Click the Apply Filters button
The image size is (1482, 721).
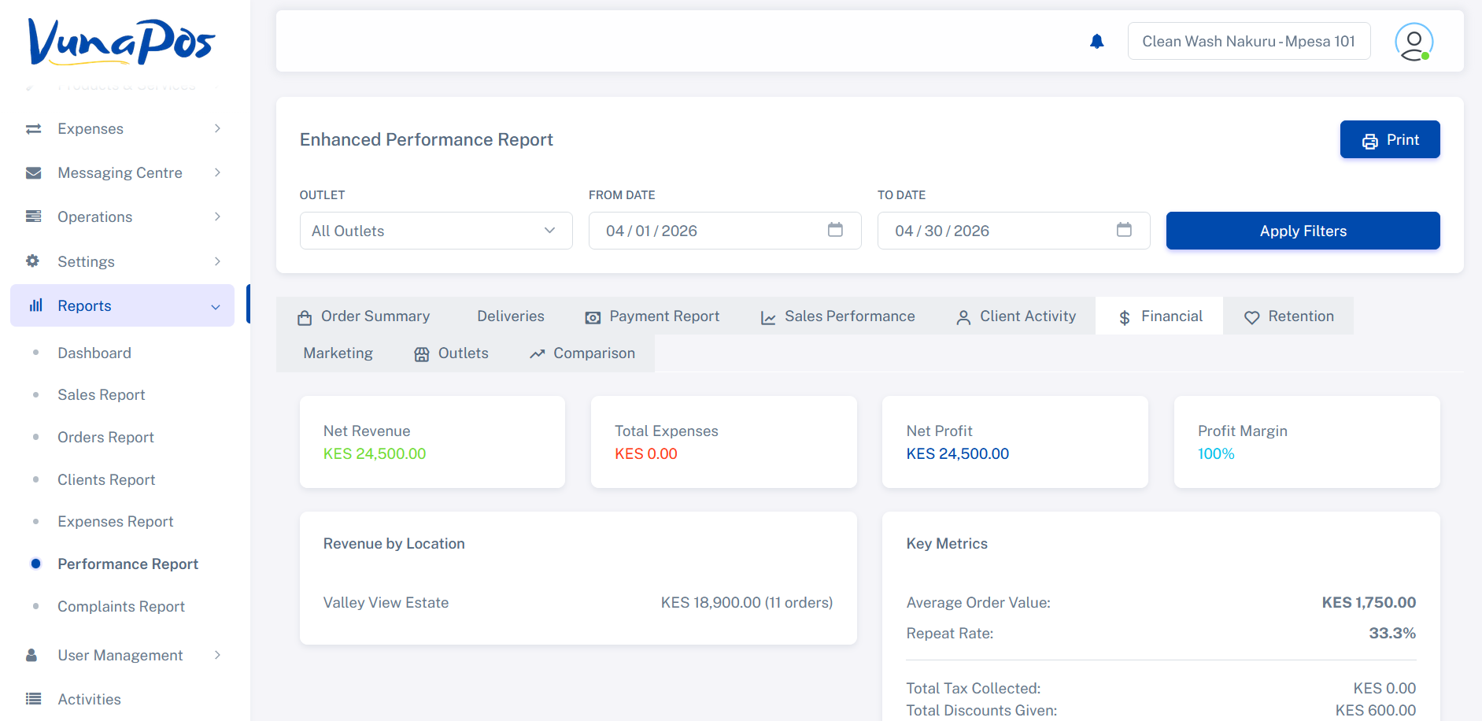point(1303,231)
